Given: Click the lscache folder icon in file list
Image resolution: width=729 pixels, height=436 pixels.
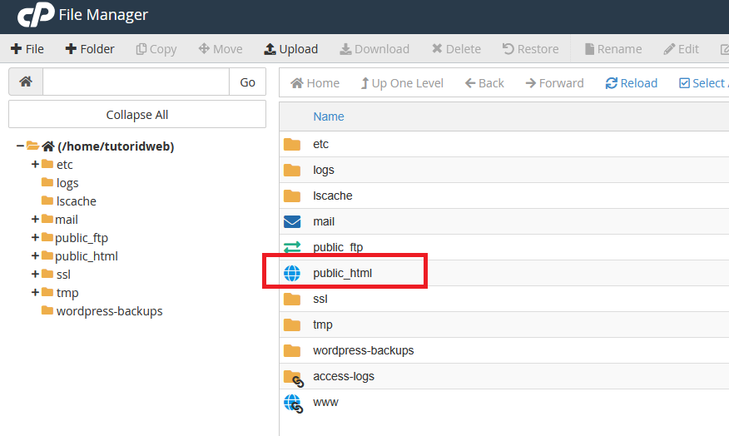Looking at the screenshot, I should (292, 196).
